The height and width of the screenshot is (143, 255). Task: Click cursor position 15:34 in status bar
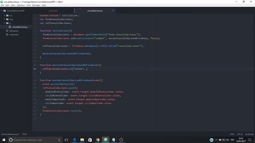point(24,134)
